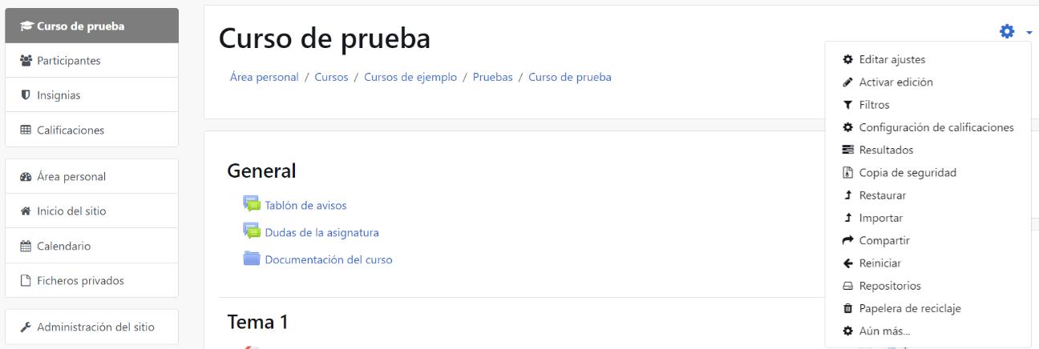Collapse the dropdown arrow beside the gear

(x=1028, y=33)
